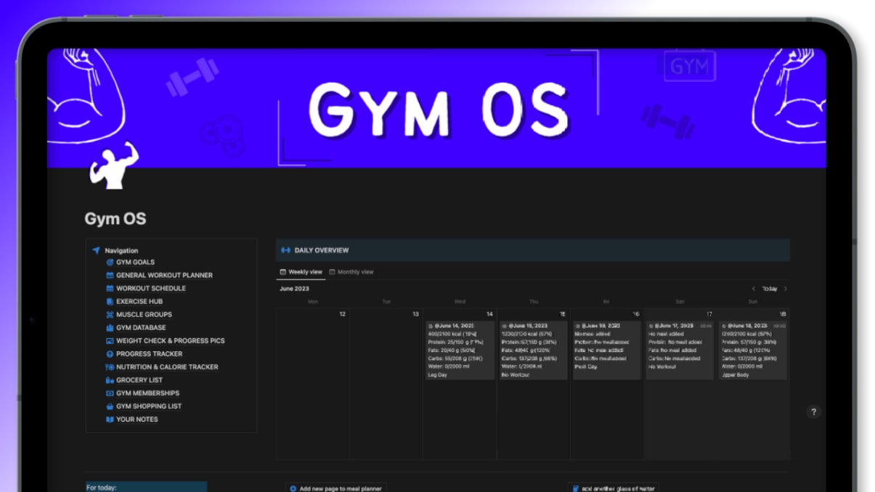Switch to the Monthly view tab
This screenshot has width=875, height=492.
click(x=351, y=272)
